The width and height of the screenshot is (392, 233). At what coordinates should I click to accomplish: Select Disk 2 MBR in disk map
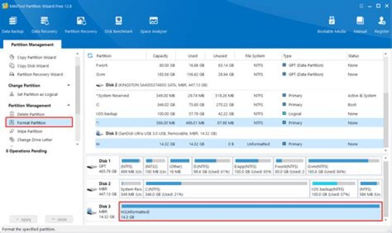tap(102, 188)
